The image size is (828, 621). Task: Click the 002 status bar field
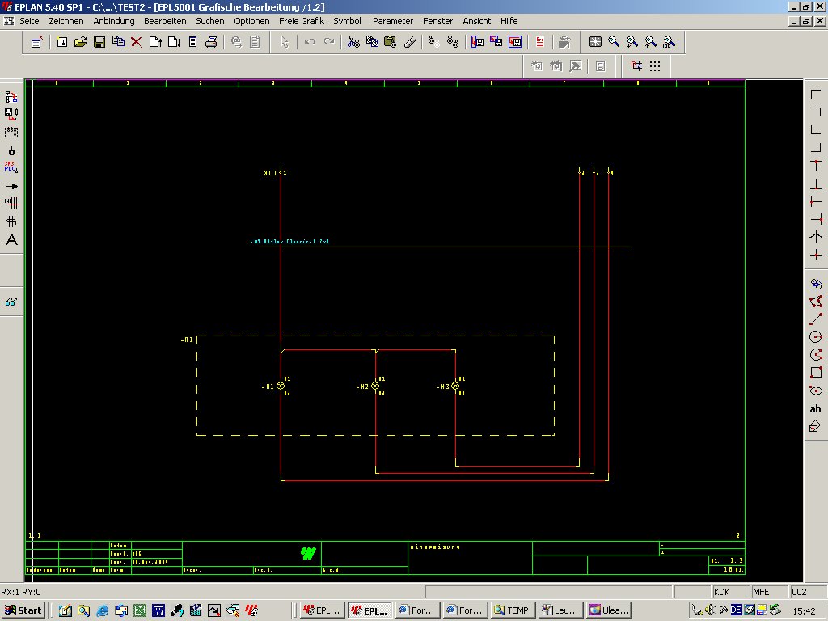coord(808,592)
